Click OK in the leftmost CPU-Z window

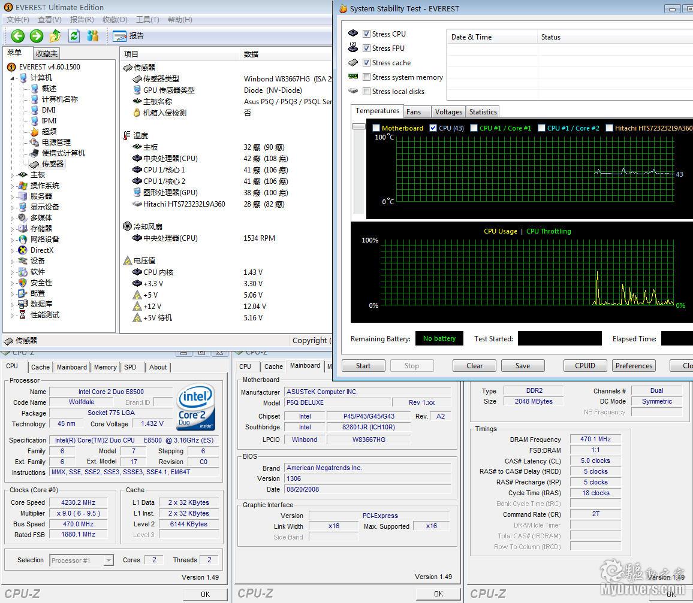(206, 594)
